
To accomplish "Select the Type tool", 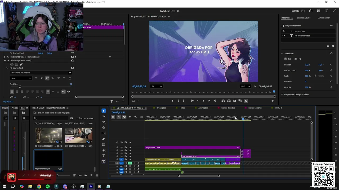I will [104, 156].
